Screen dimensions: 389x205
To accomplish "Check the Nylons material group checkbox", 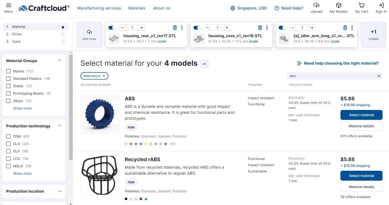I will tap(8, 71).
